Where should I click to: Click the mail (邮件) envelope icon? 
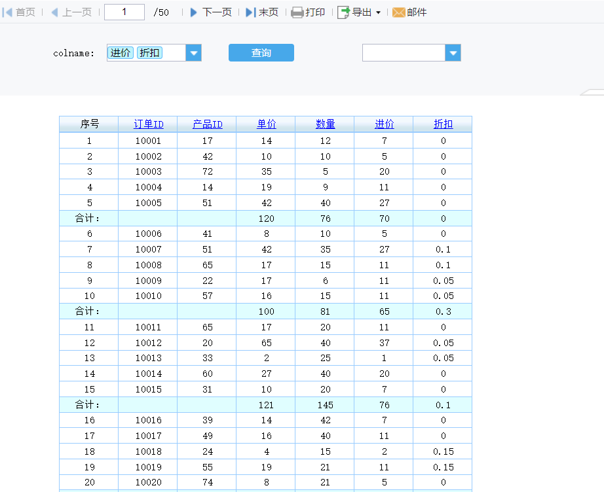click(x=398, y=12)
